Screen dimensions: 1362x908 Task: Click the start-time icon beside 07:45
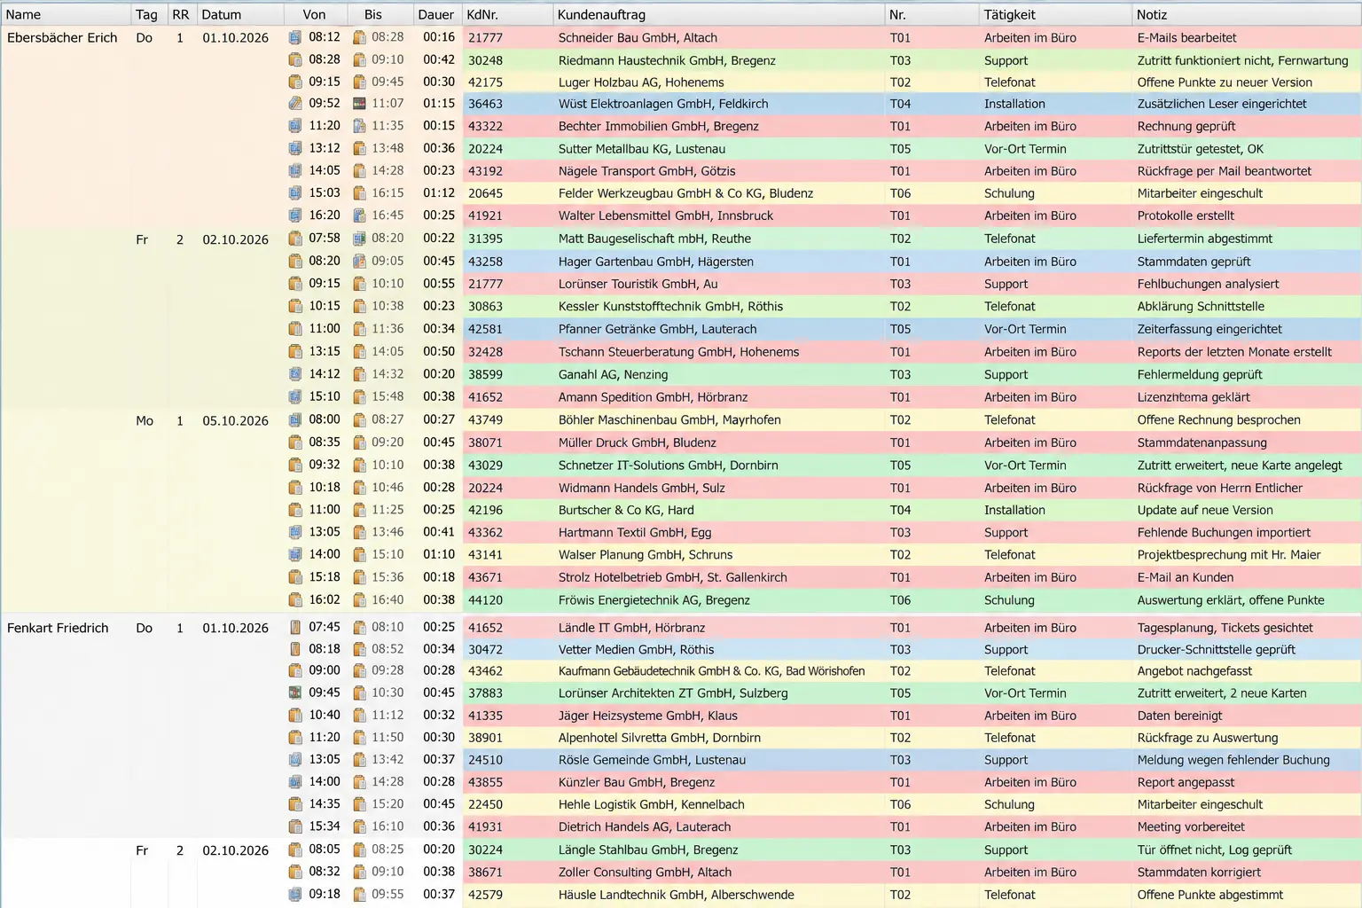pyautogui.click(x=295, y=627)
